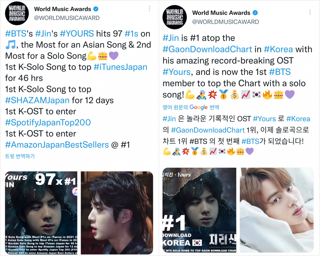Image resolution: width=320 pixels, height=256 pixels.
Task: Click left tweet's blue verified badge
Action: [96, 9]
